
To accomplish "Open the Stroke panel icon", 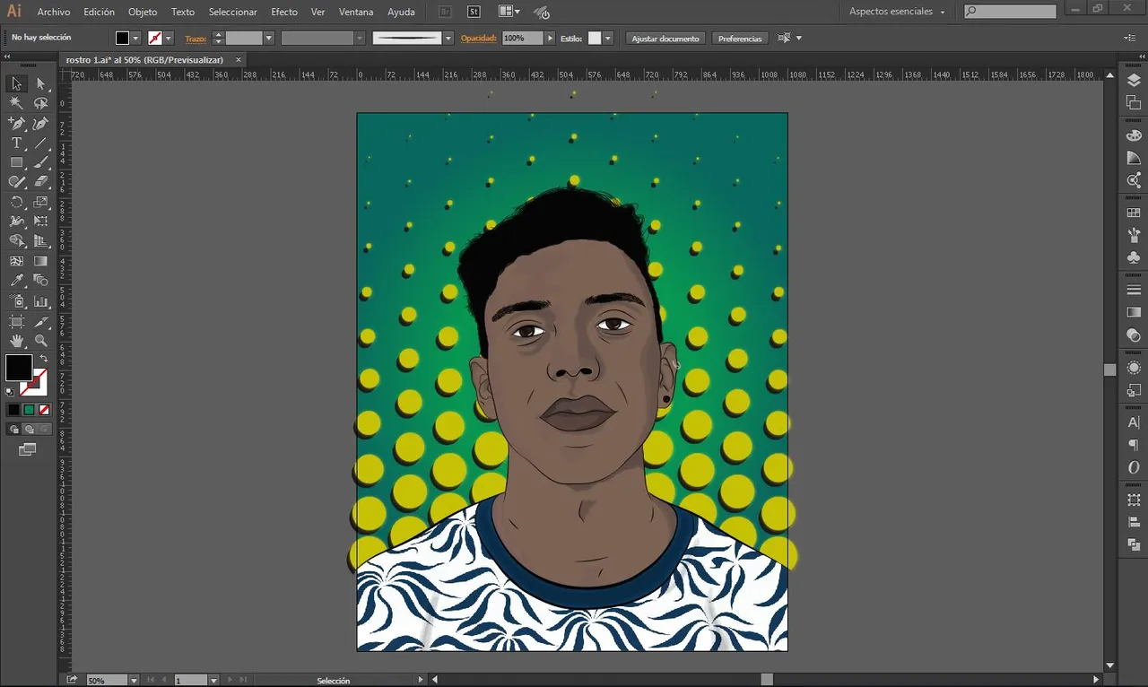I will pos(1134,291).
